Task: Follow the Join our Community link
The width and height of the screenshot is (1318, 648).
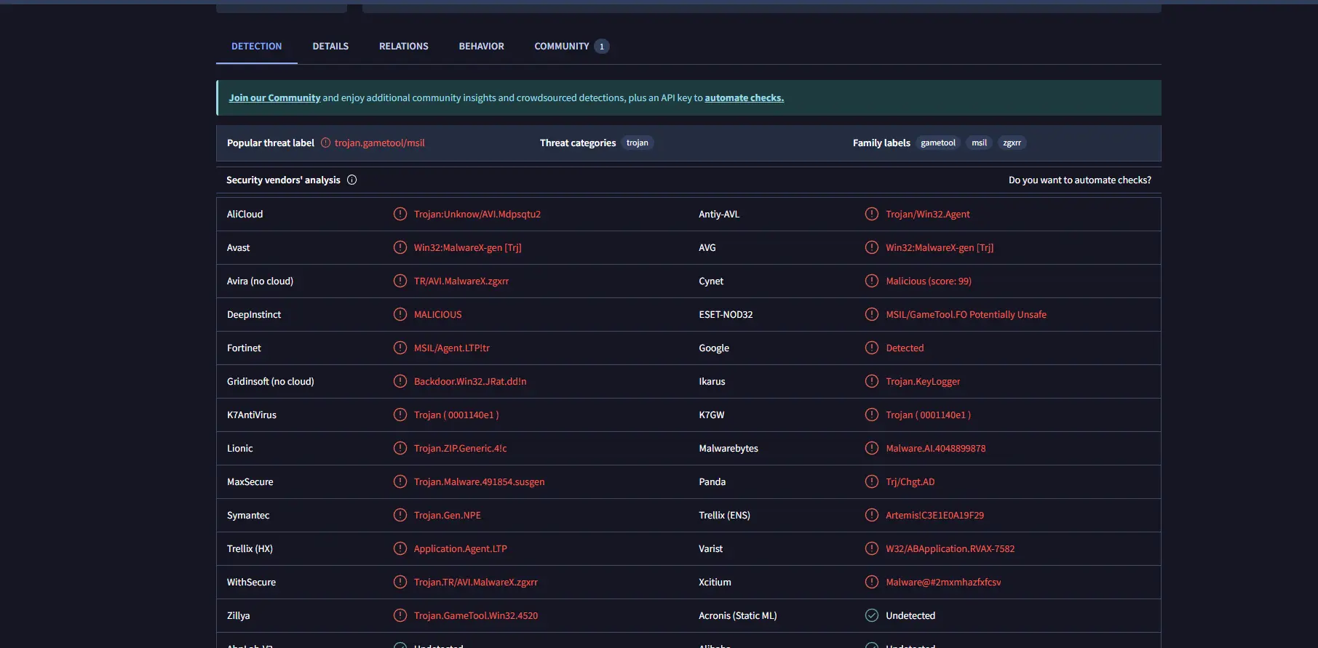Action: pyautogui.click(x=274, y=97)
